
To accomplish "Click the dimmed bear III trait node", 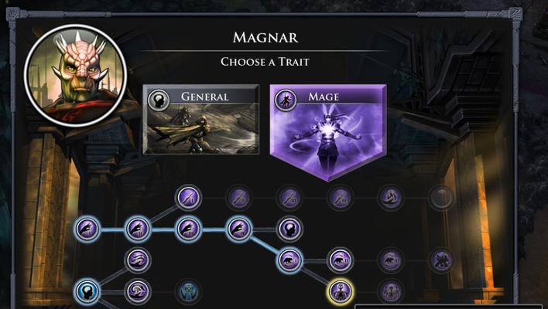I will click(391, 260).
